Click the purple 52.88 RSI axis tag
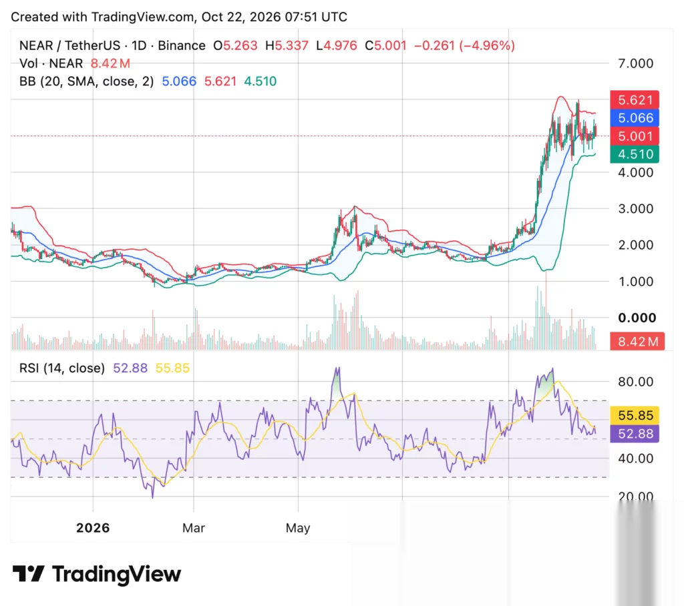The height and width of the screenshot is (606, 684). pos(635,434)
